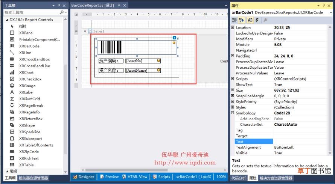335x184 pixels.
Task: Pick the XRPanel control icon
Action: 12,33
